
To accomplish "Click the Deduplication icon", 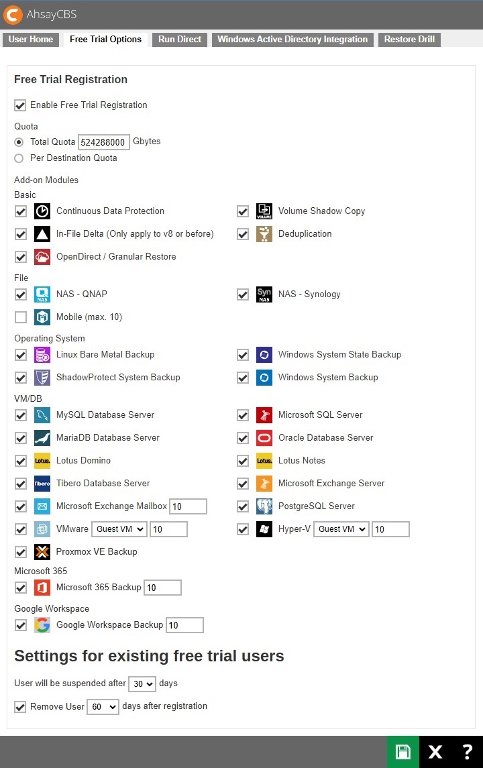I will (x=264, y=234).
